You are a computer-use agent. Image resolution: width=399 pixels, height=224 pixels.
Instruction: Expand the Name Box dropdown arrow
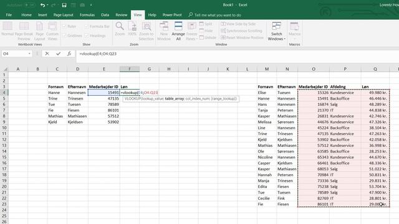pos(29,54)
